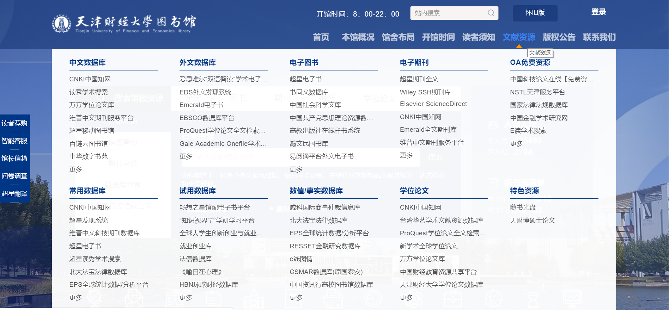Open Emerald全文期刊库 link
This screenshot has width=669, height=310.
pyautogui.click(x=428, y=130)
